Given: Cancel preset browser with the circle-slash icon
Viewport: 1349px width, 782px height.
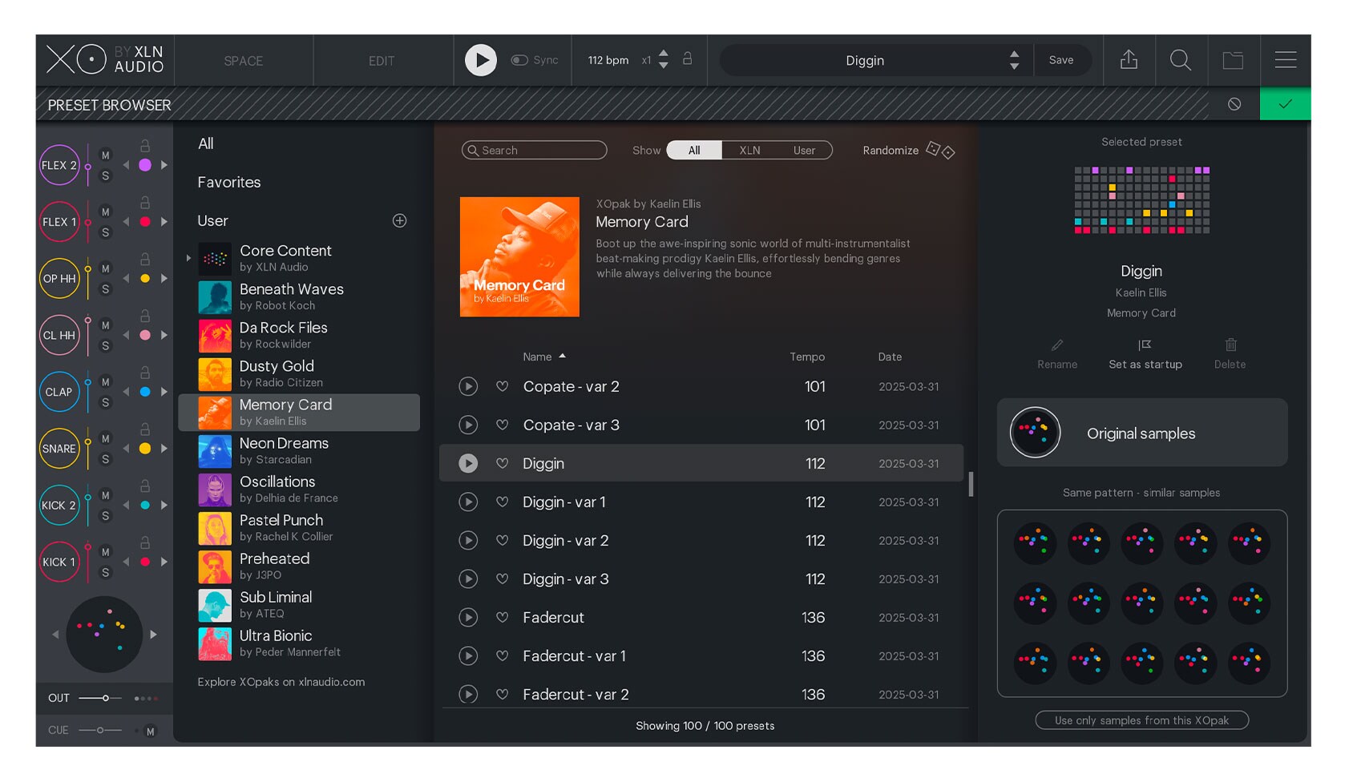Looking at the screenshot, I should click(x=1234, y=104).
